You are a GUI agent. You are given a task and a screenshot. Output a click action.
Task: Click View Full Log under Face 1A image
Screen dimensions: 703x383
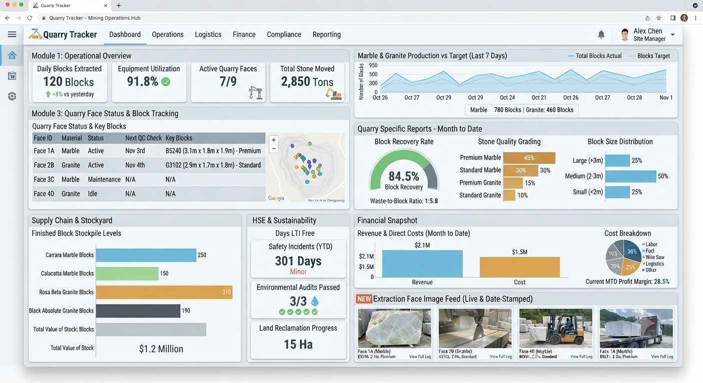pyautogui.click(x=420, y=357)
